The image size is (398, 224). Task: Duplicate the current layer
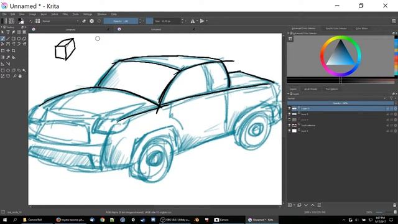click(x=299, y=205)
